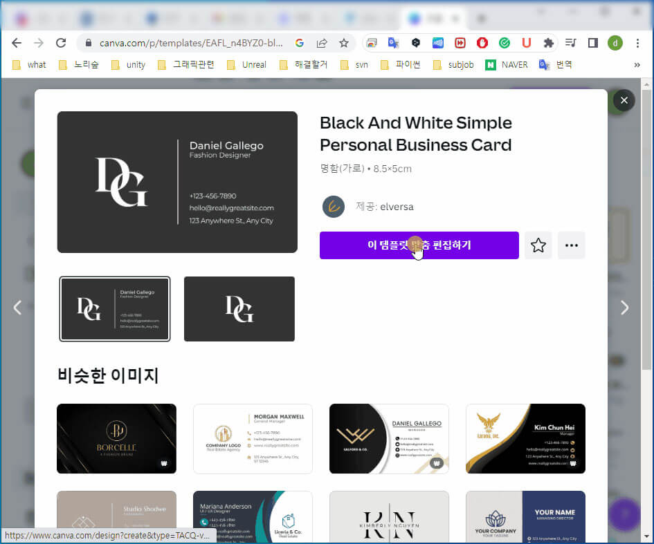Open the Extensions puzzle menu
Image resolution: width=654 pixels, height=544 pixels.
click(x=549, y=43)
